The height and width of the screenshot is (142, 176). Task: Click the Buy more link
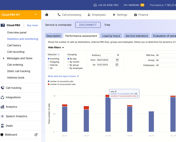(x=33, y=25)
